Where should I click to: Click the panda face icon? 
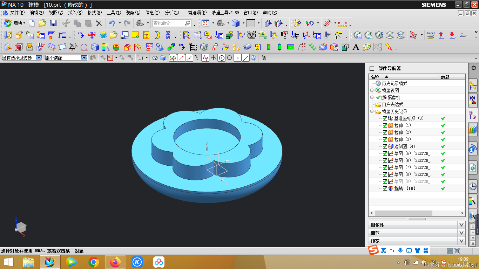coord(252,35)
